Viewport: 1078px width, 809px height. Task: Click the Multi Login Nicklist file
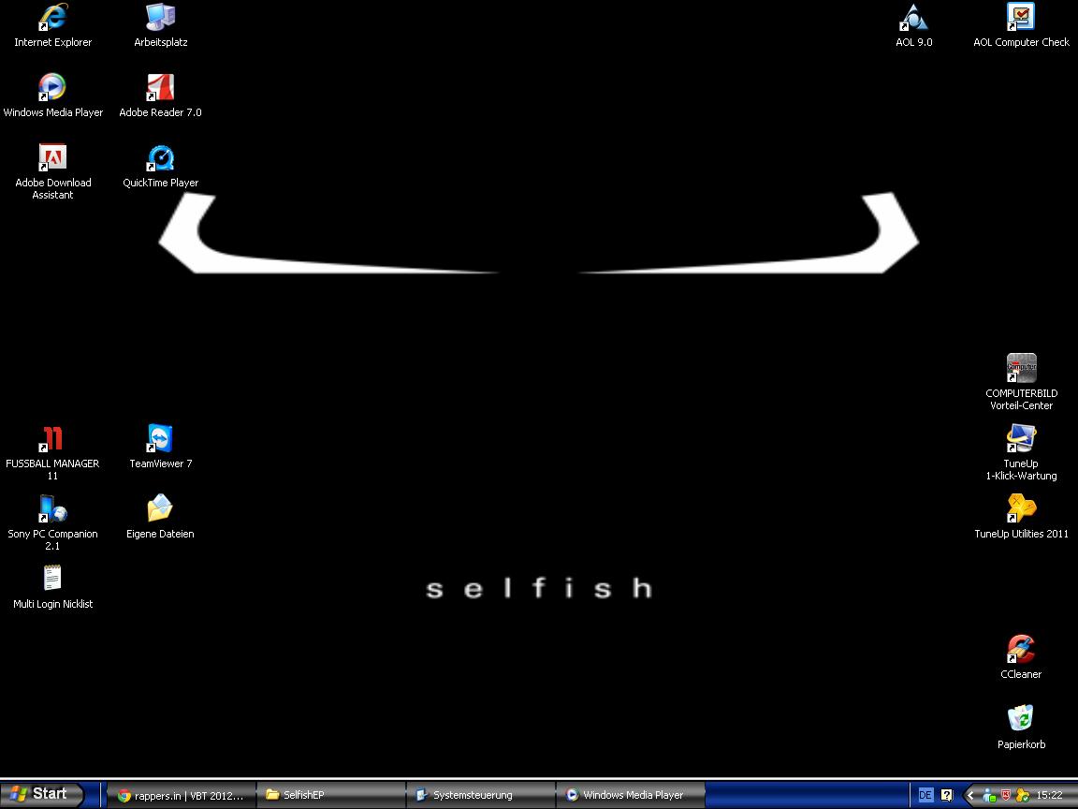(52, 580)
